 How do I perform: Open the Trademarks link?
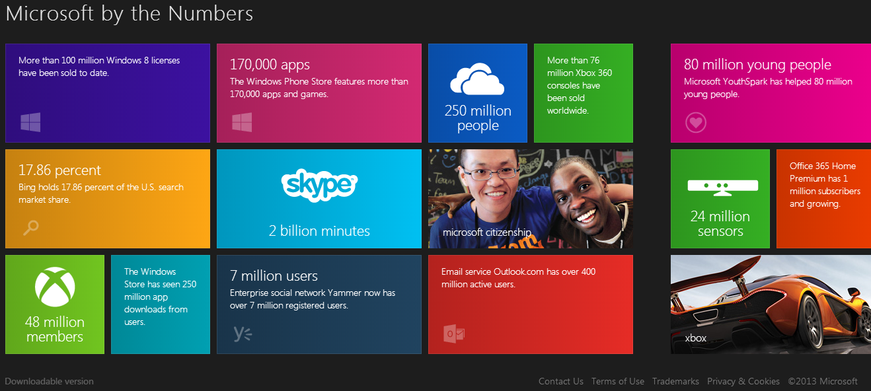[x=675, y=381]
